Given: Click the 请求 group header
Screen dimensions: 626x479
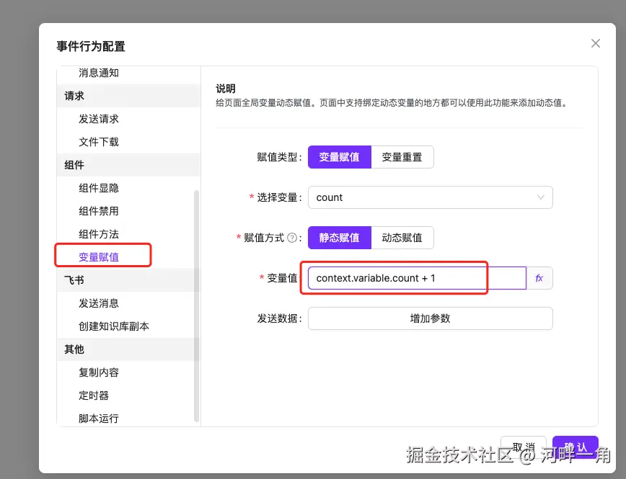Looking at the screenshot, I should [128, 96].
